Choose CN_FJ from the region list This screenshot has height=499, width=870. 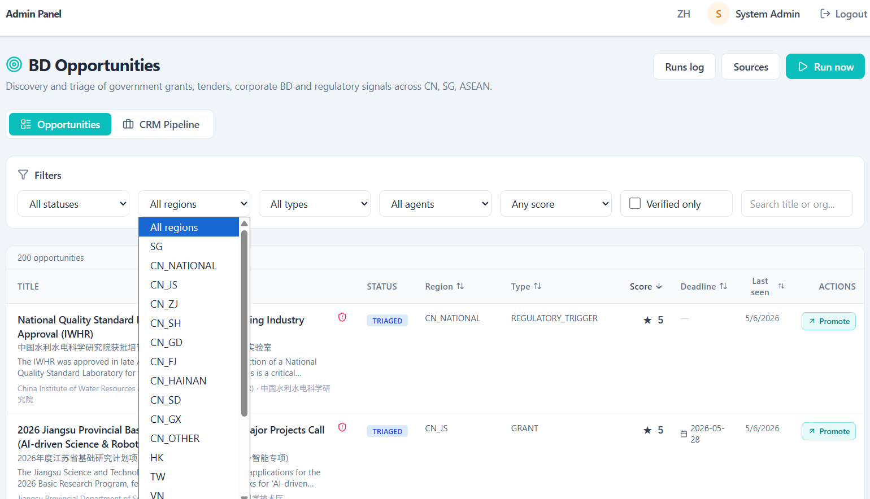click(189, 361)
